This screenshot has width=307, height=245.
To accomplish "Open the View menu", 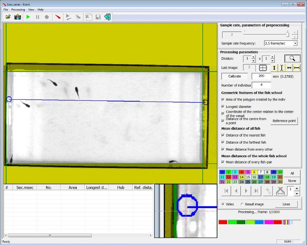I will (31, 9).
